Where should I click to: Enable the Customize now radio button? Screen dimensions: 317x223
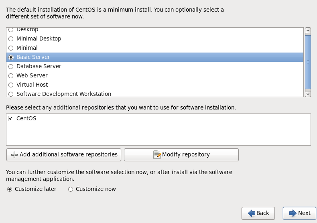(x=71, y=189)
